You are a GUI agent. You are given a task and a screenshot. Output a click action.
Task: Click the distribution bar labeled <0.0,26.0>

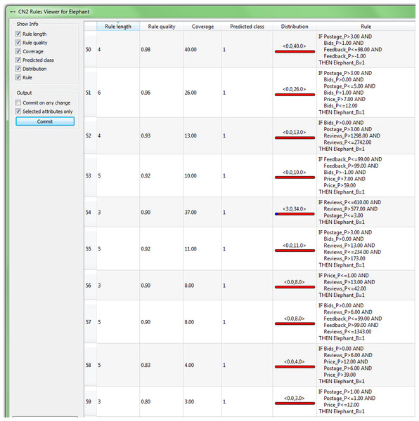point(295,95)
